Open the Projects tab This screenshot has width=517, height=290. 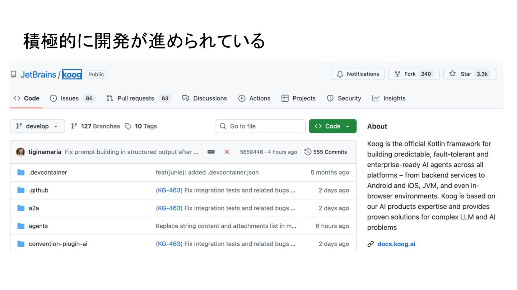pyautogui.click(x=298, y=98)
